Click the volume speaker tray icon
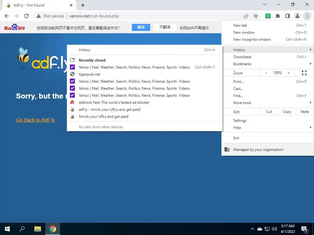Image resolution: width=314 pixels, height=235 pixels. point(274,229)
